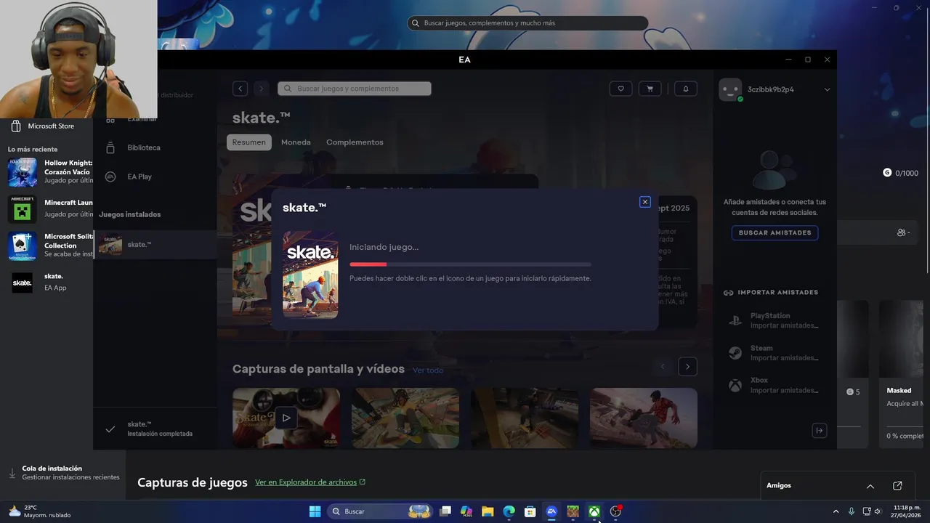Switch to EA app on taskbar
Viewport: 930px width, 523px height.
pyautogui.click(x=551, y=511)
